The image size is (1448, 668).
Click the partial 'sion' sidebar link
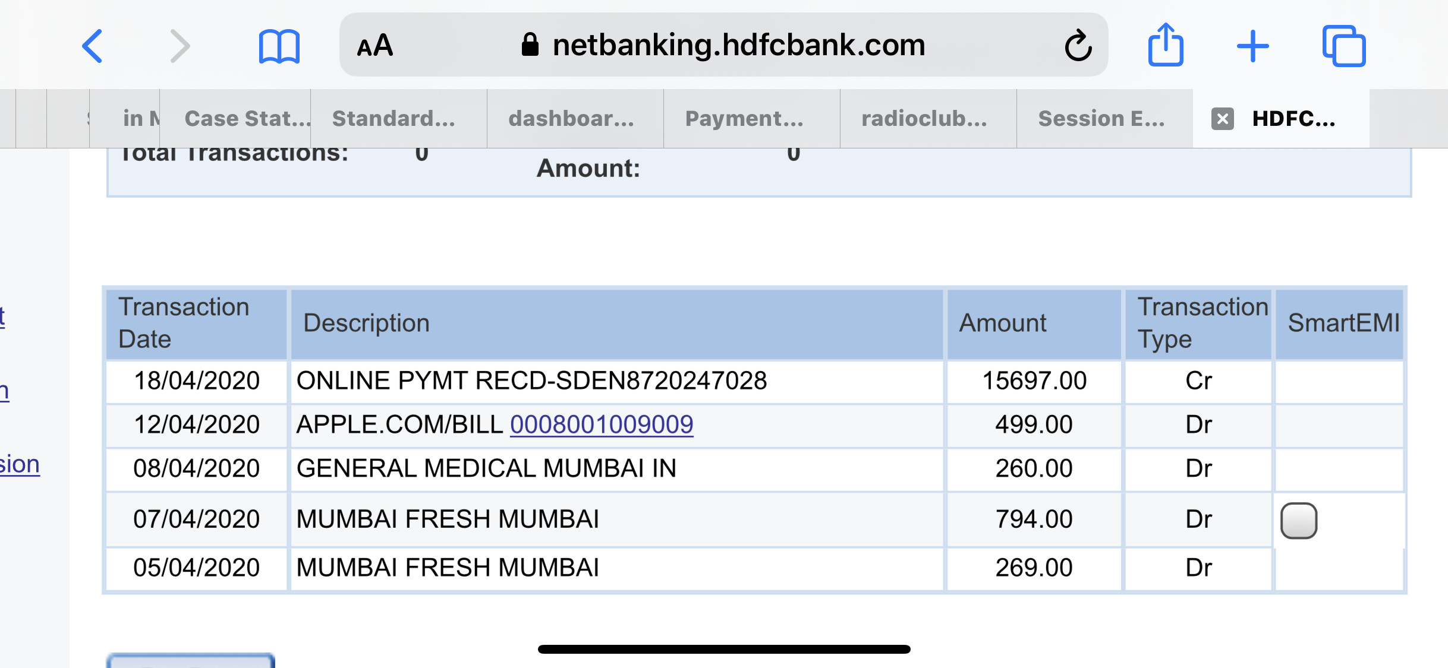click(20, 464)
